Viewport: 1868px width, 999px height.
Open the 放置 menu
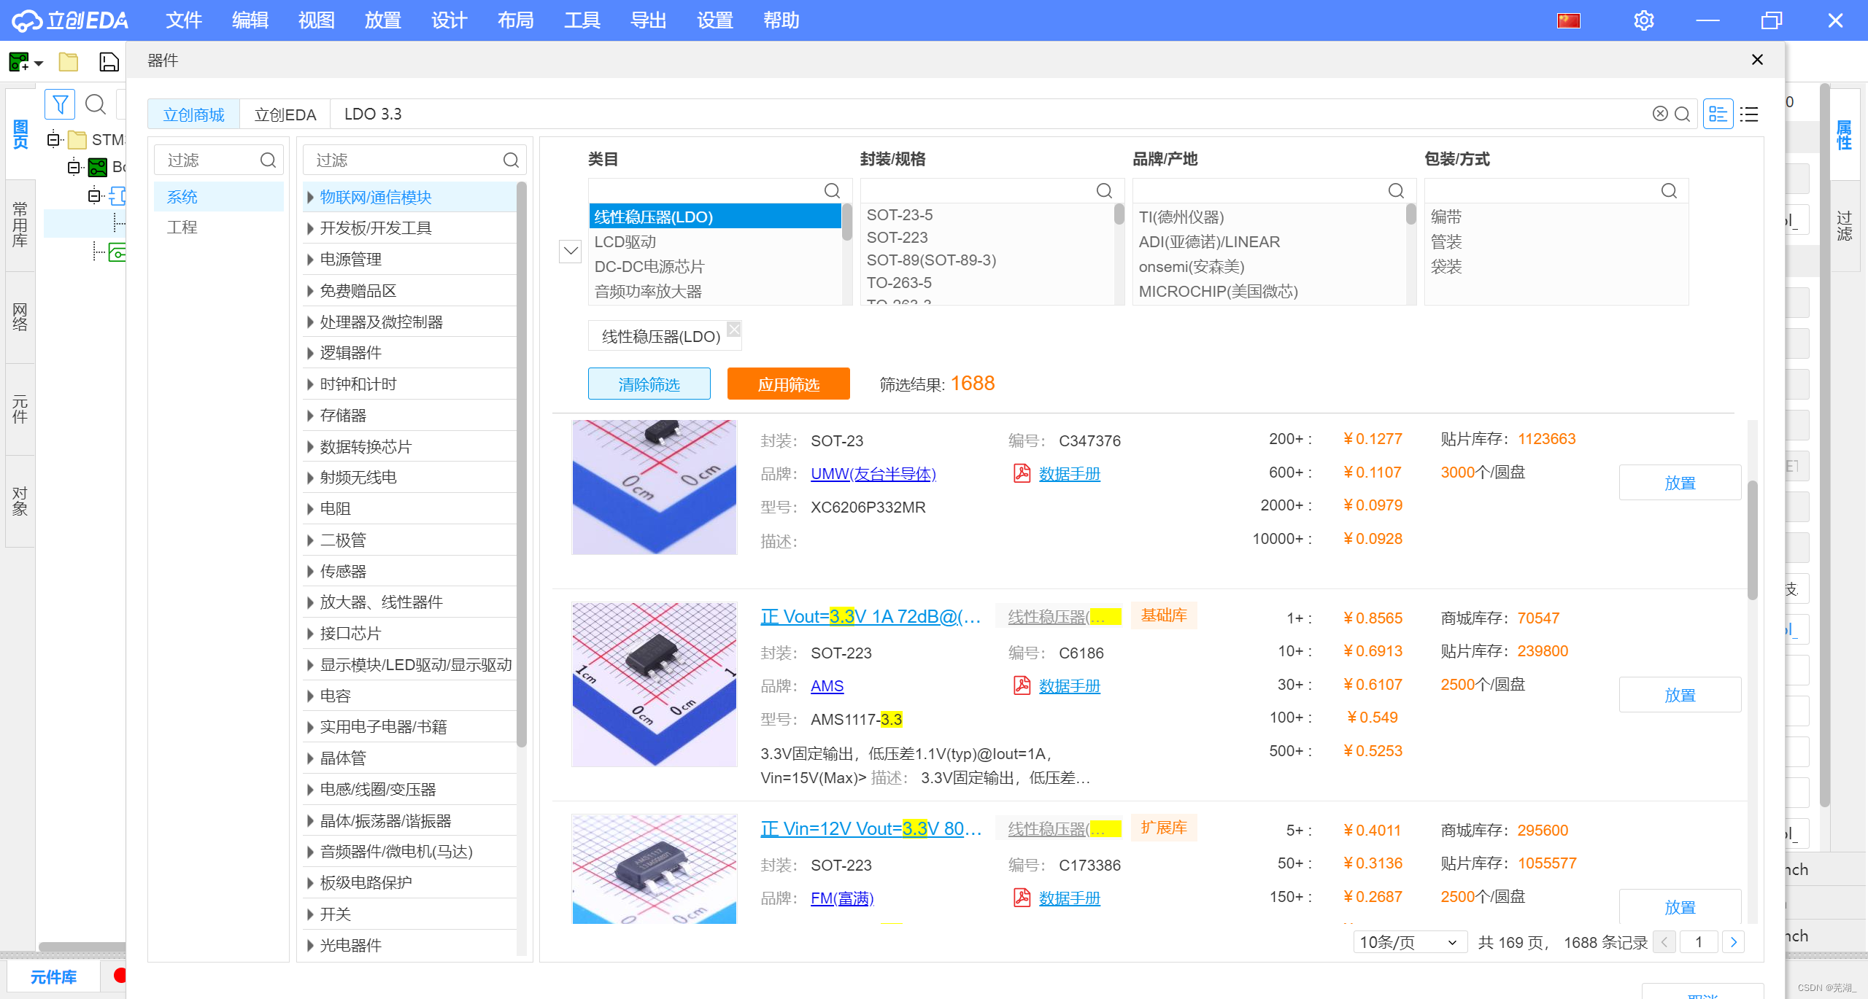382,20
